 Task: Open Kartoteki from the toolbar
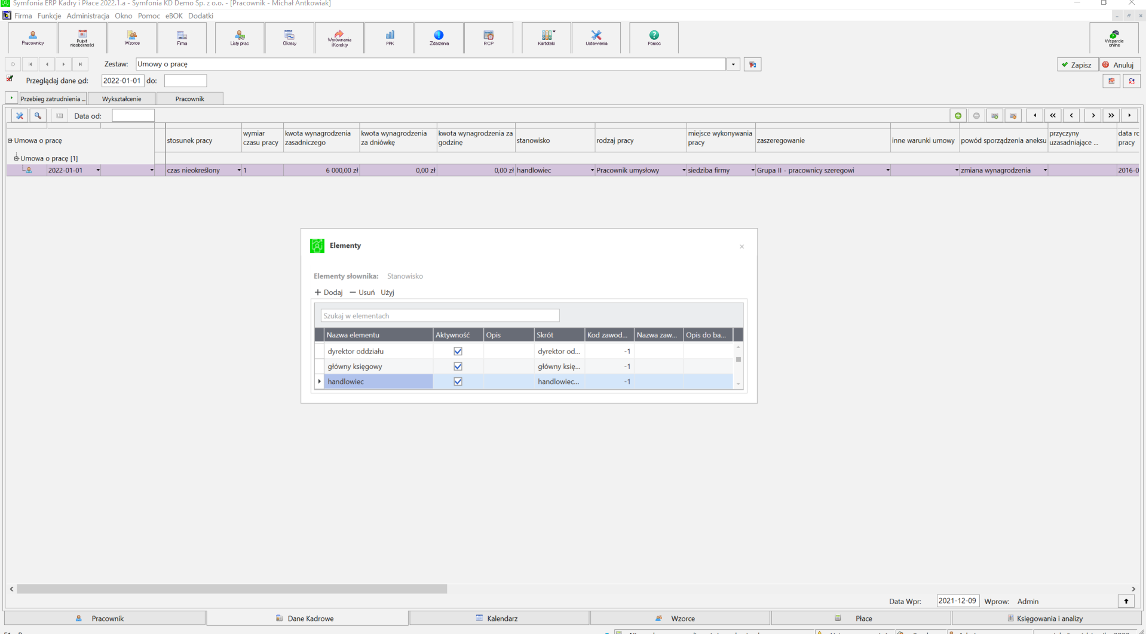pos(547,38)
